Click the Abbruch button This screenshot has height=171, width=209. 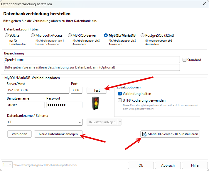[168, 165]
